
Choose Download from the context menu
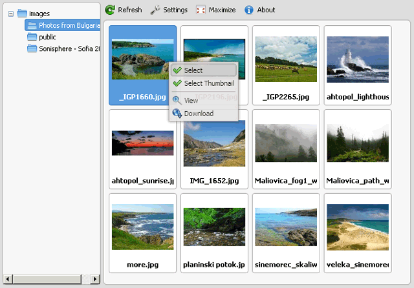point(204,113)
